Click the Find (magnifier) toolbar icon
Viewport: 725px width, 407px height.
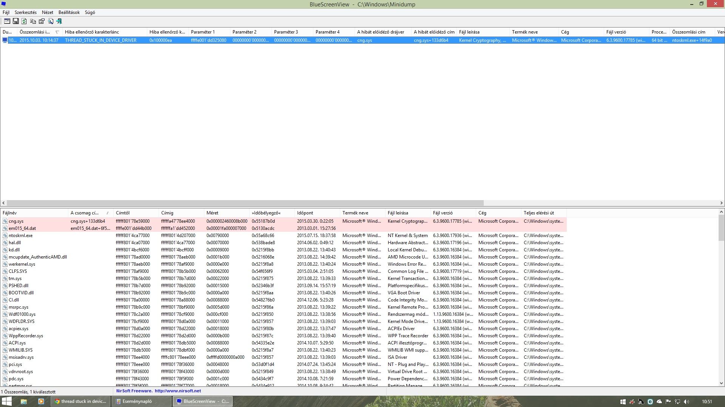pyautogui.click(x=50, y=21)
